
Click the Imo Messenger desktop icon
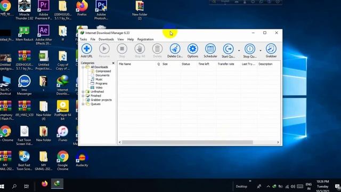point(25,85)
